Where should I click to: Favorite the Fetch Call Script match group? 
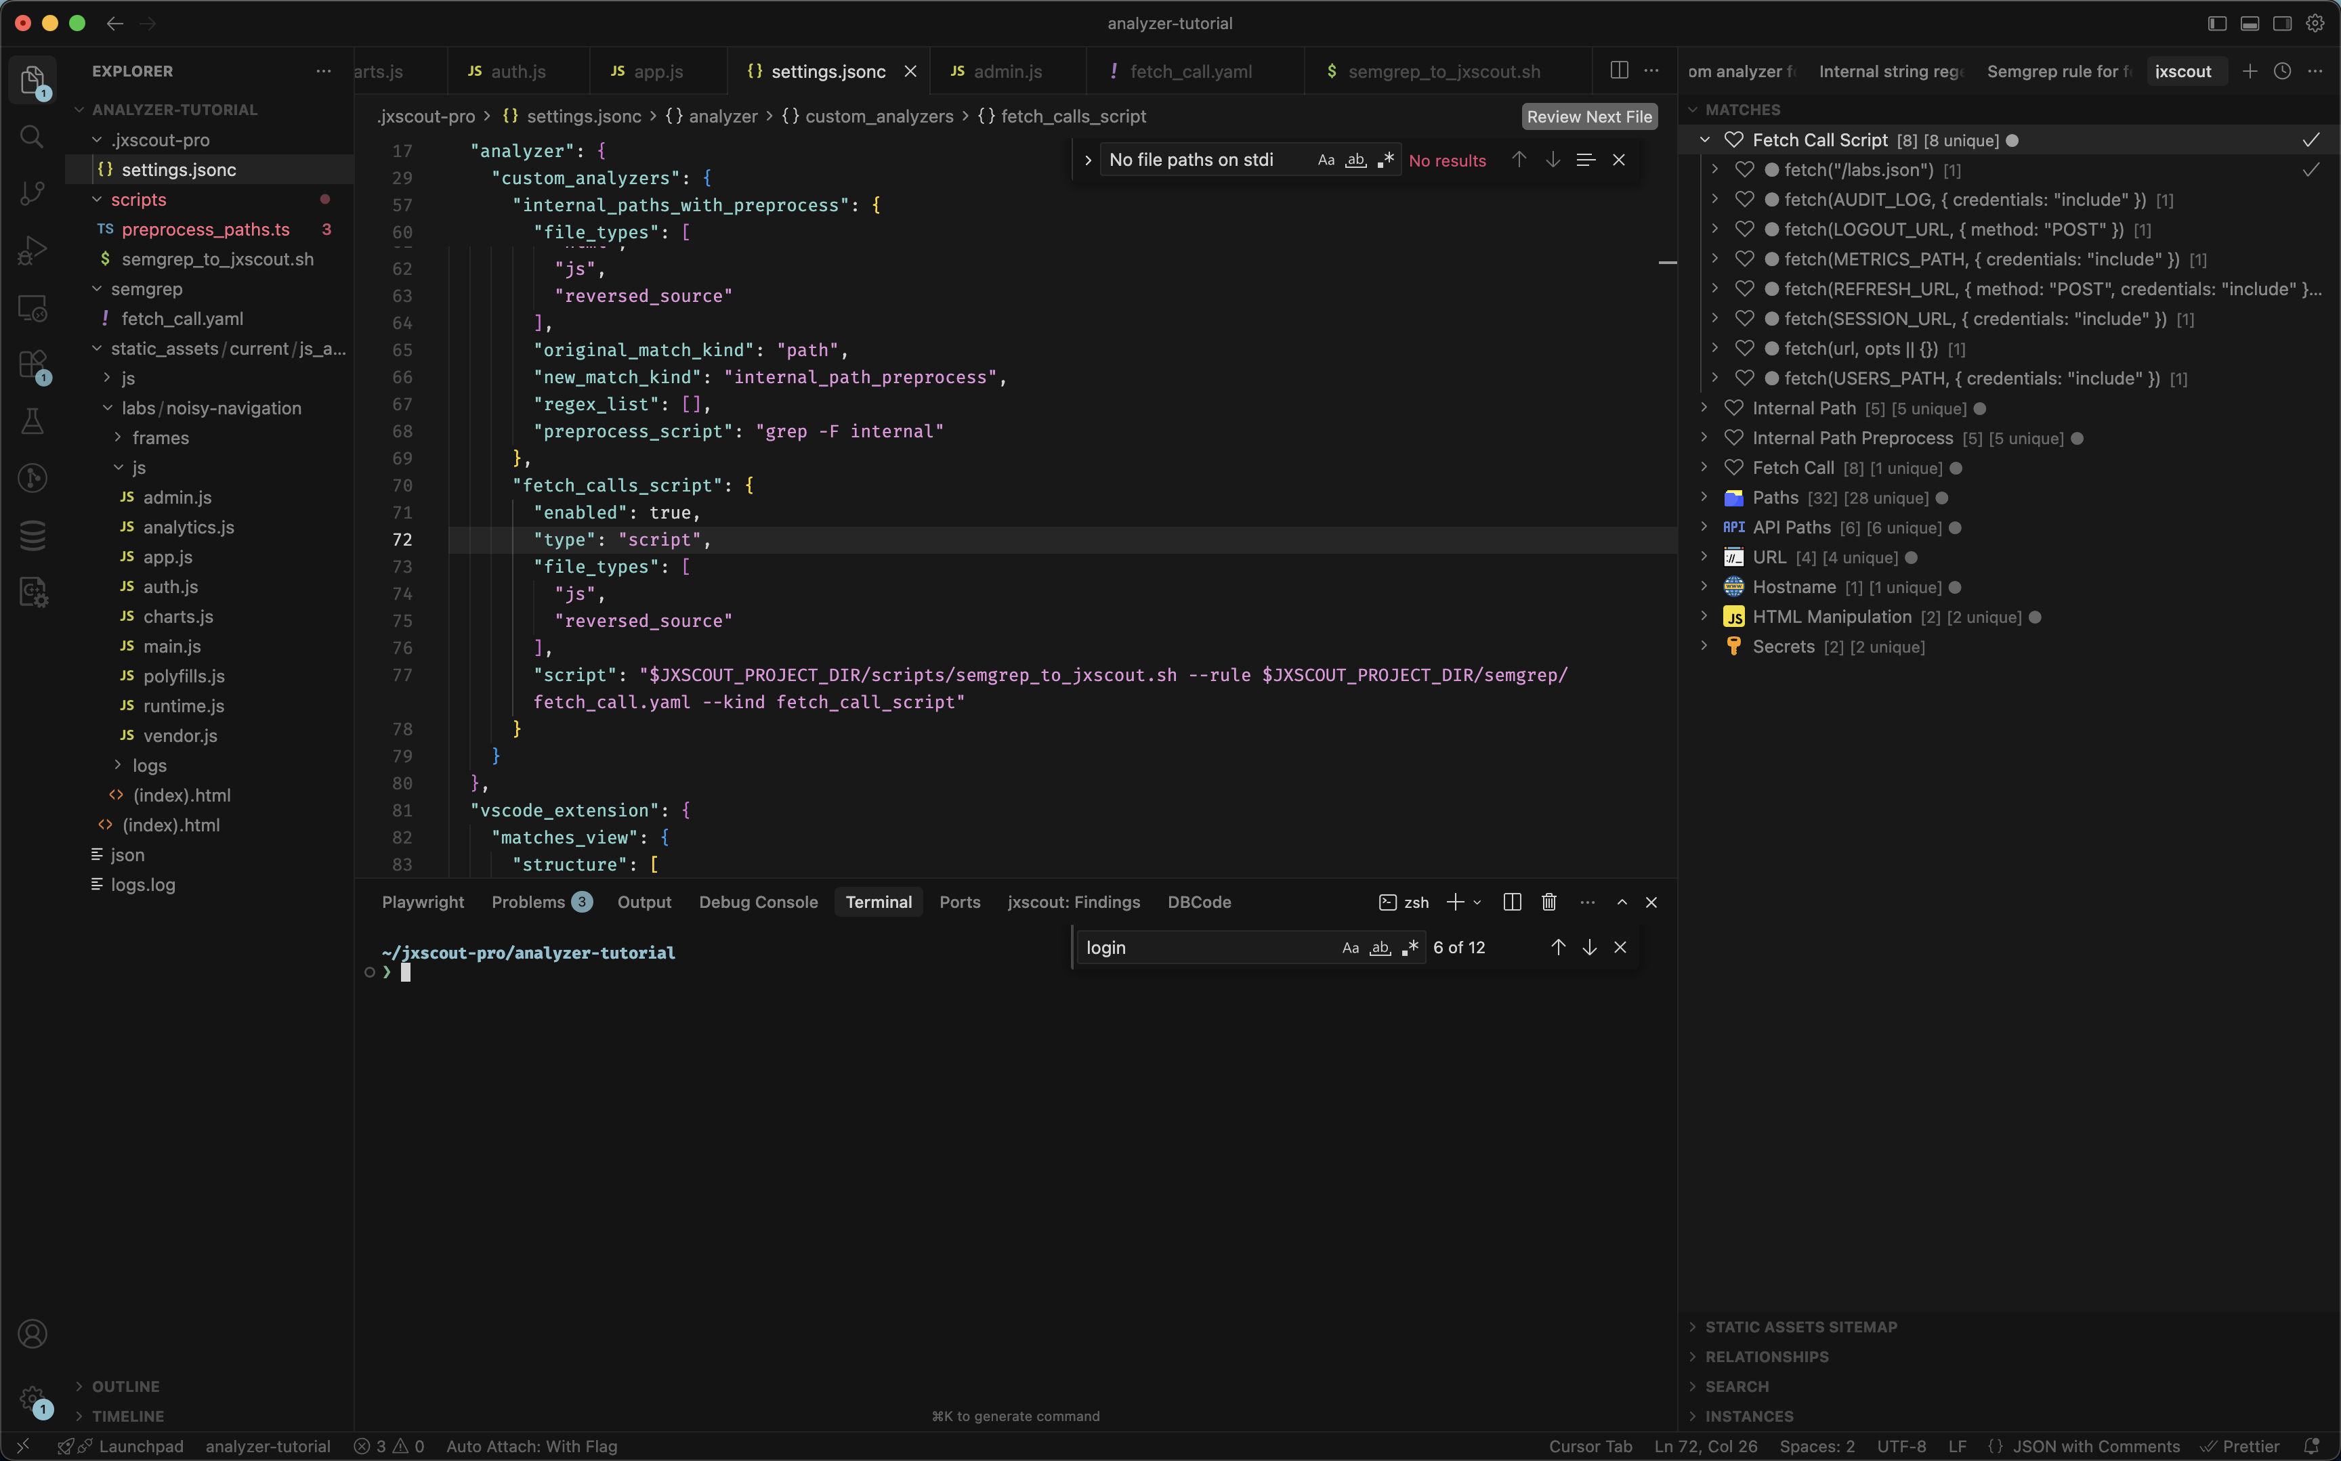[1734, 140]
